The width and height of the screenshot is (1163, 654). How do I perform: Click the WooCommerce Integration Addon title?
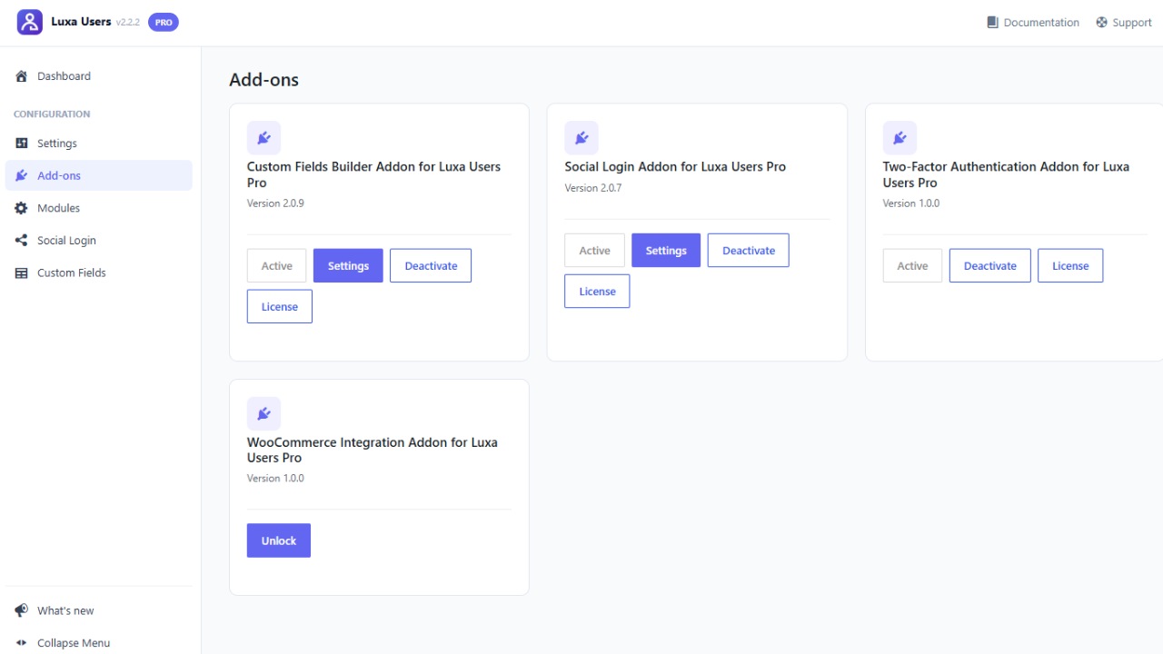tap(373, 450)
